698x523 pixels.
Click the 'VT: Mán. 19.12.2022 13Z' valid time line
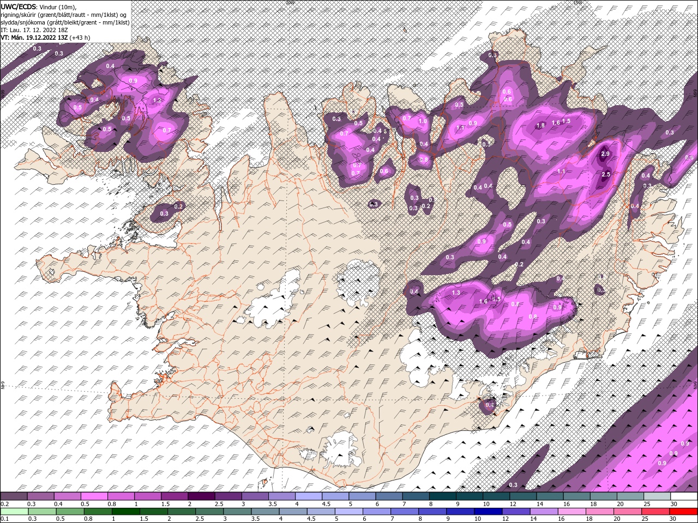(45, 38)
